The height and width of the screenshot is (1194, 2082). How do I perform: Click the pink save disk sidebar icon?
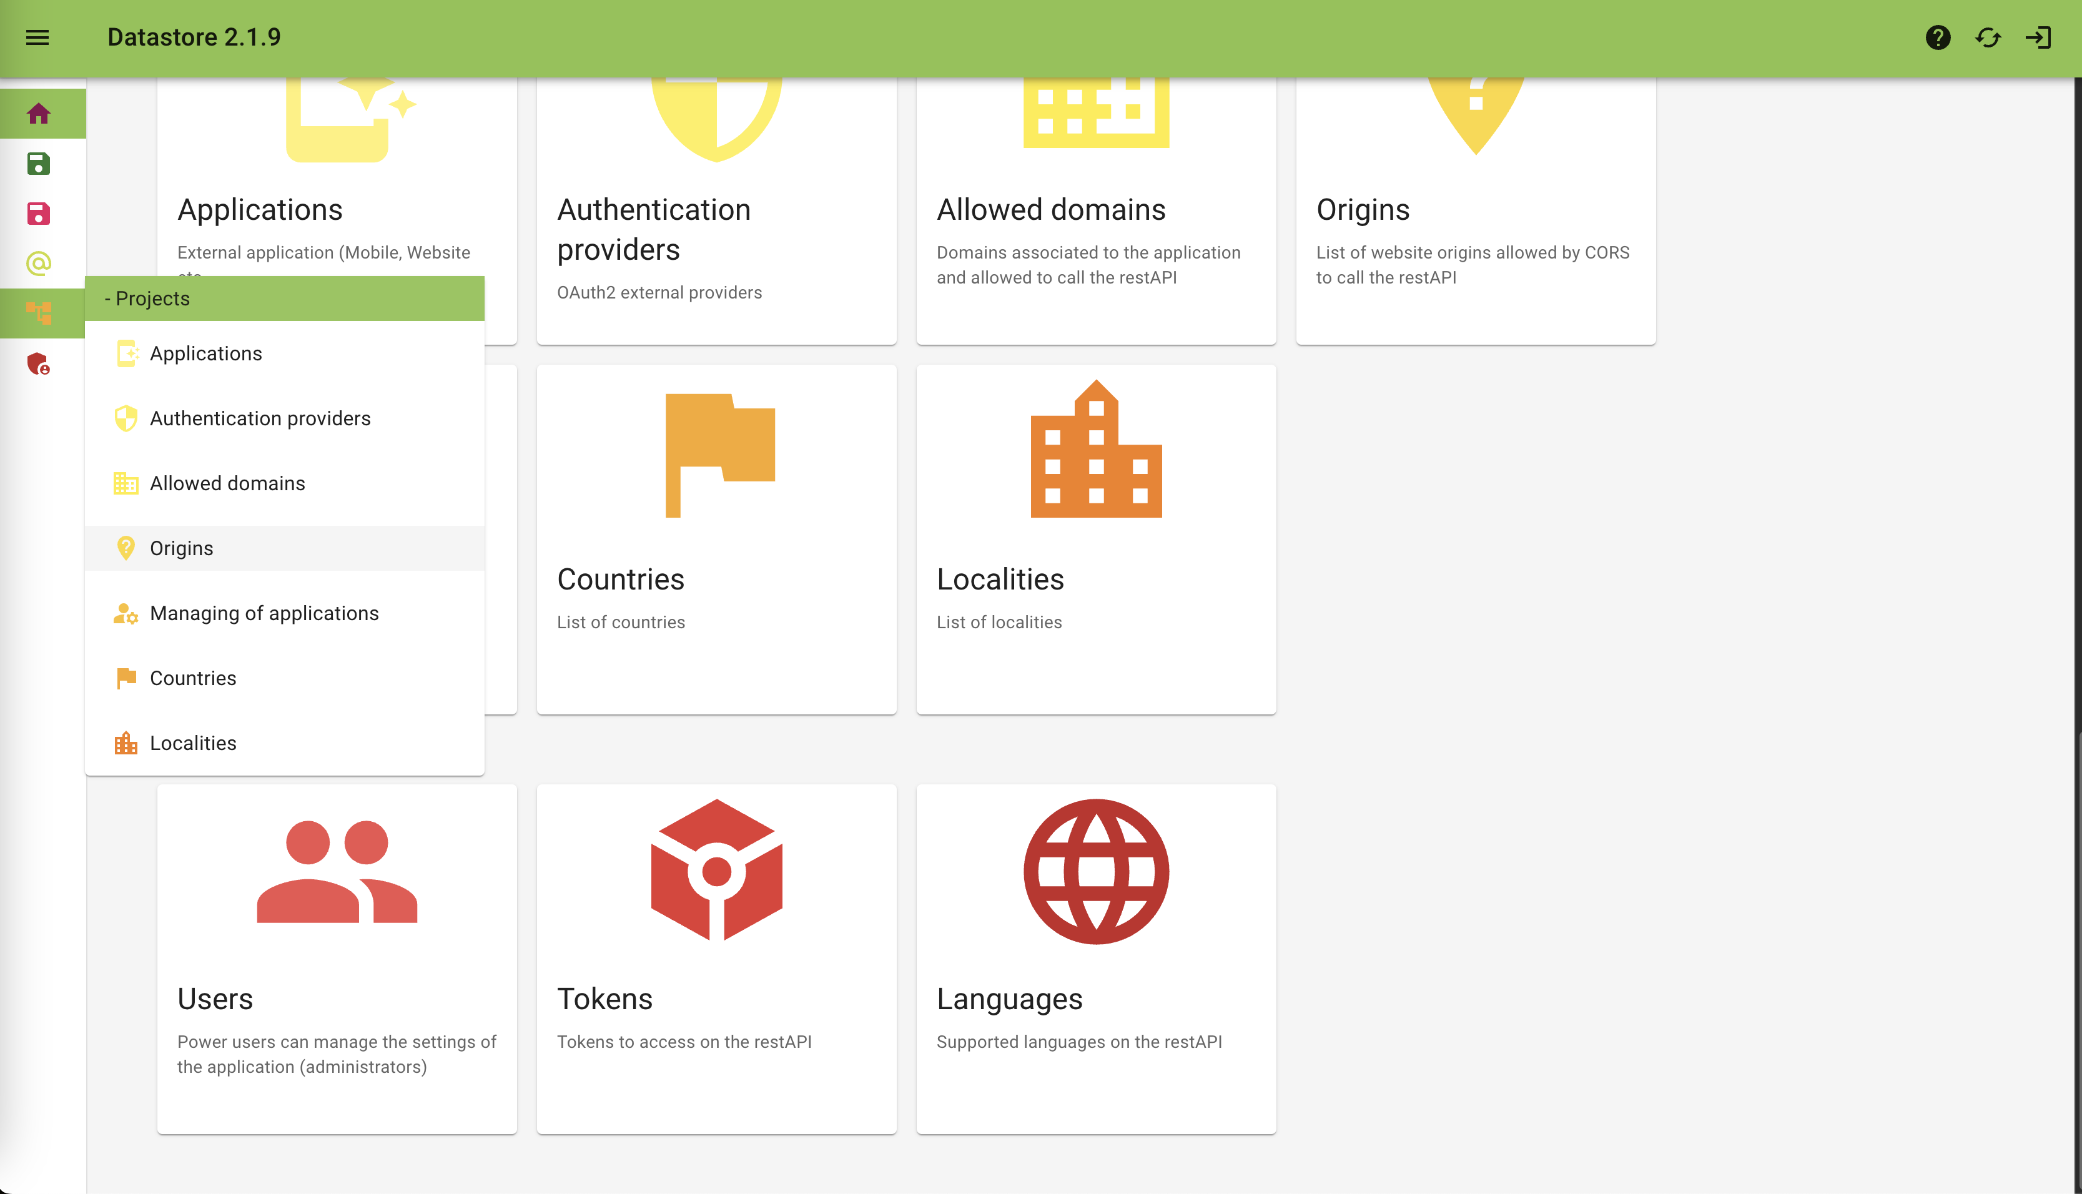point(39,214)
